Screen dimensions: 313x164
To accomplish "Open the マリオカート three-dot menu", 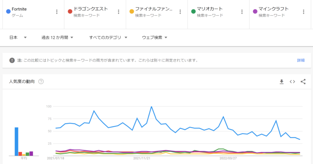I will pos(242,12).
